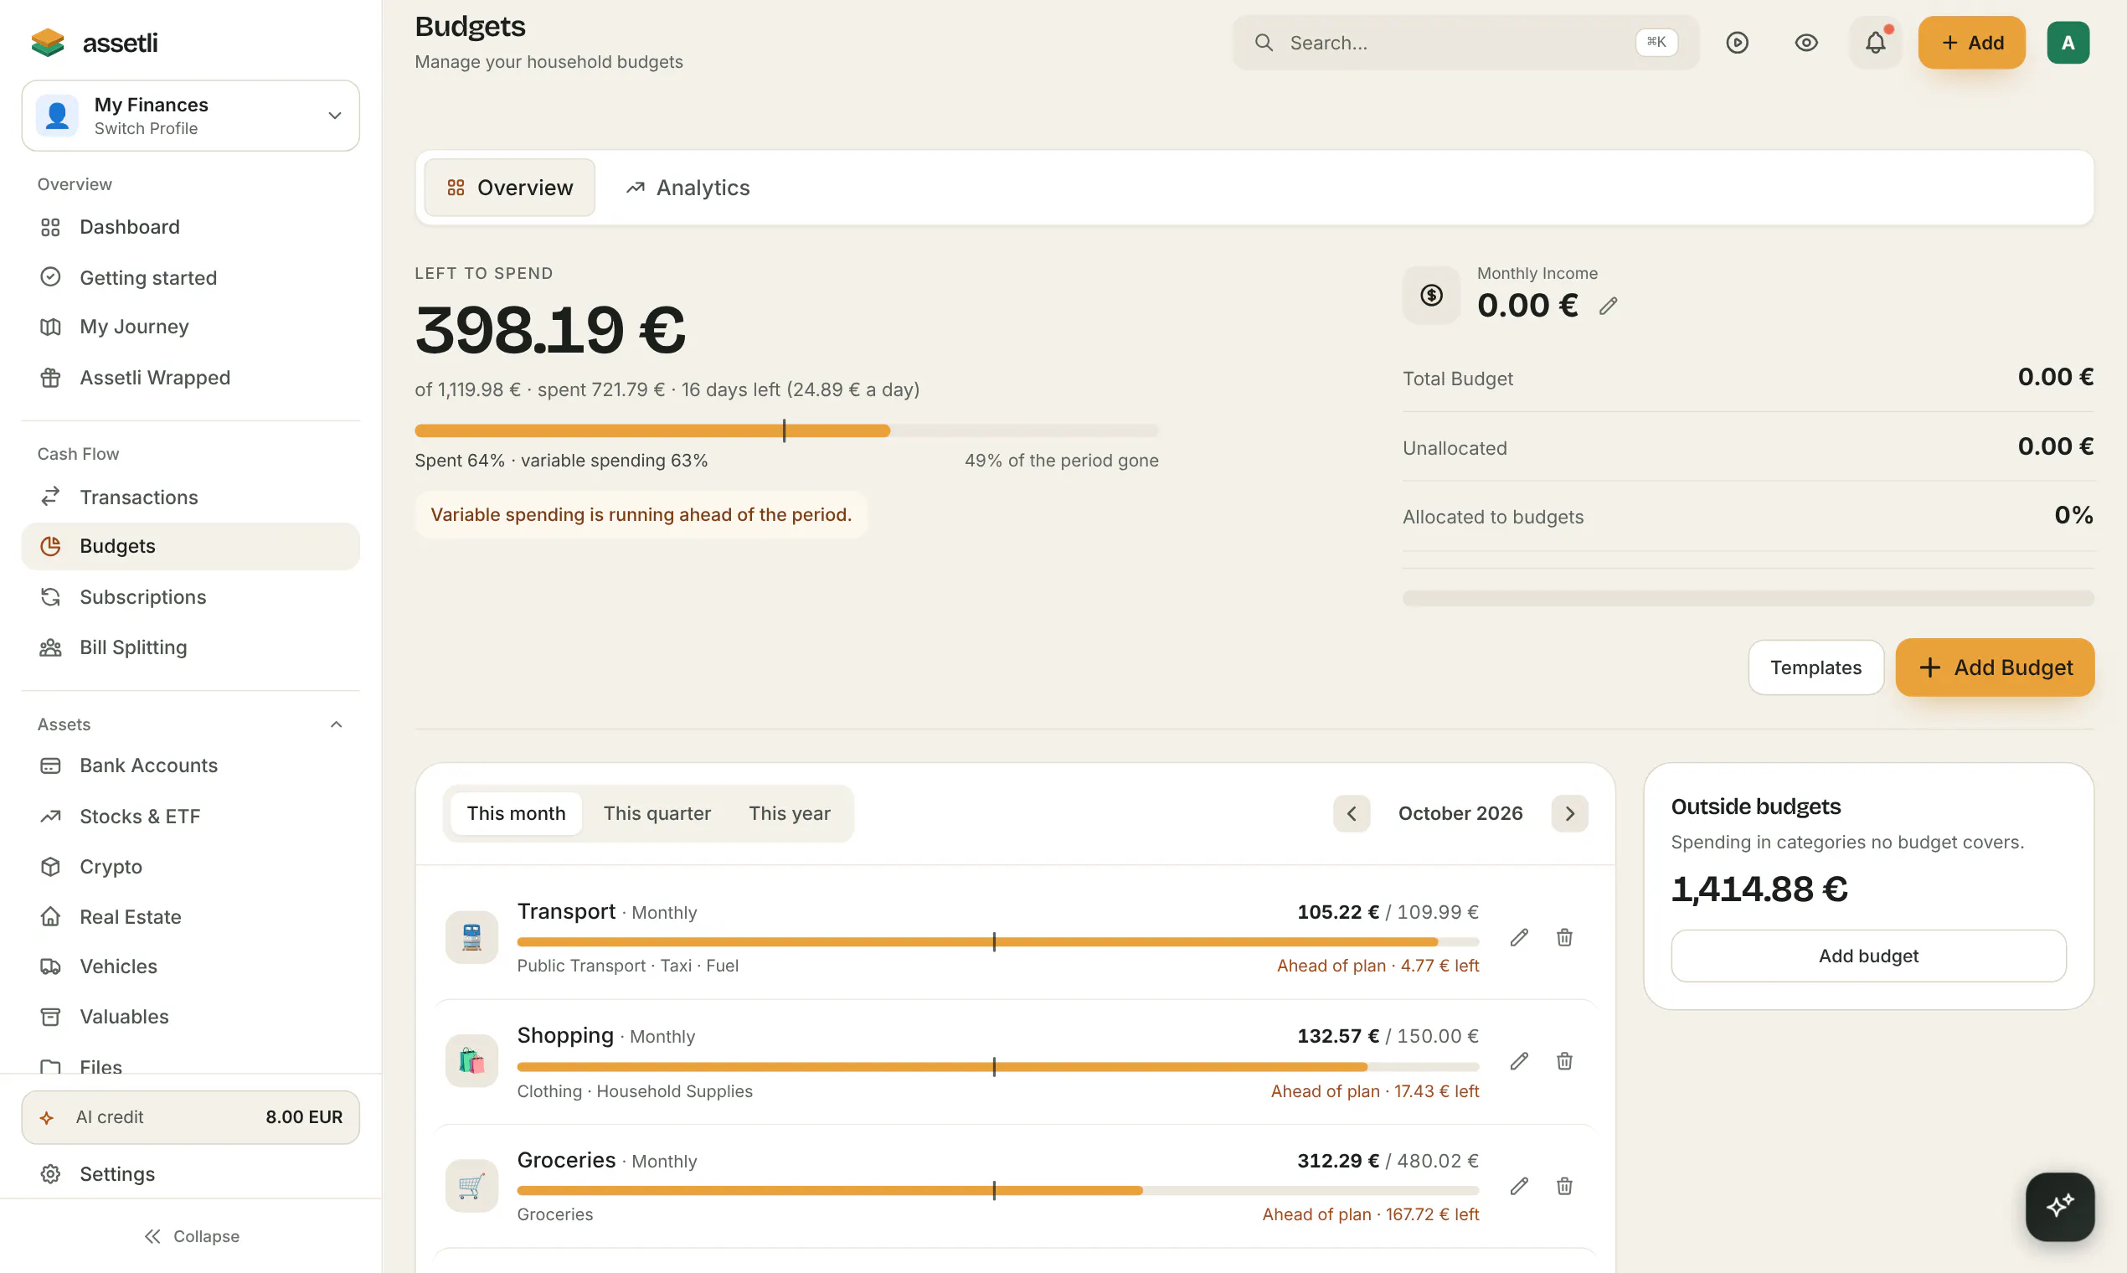Delete the Shopping budget
This screenshot has height=1273, width=2127.
pyautogui.click(x=1564, y=1061)
